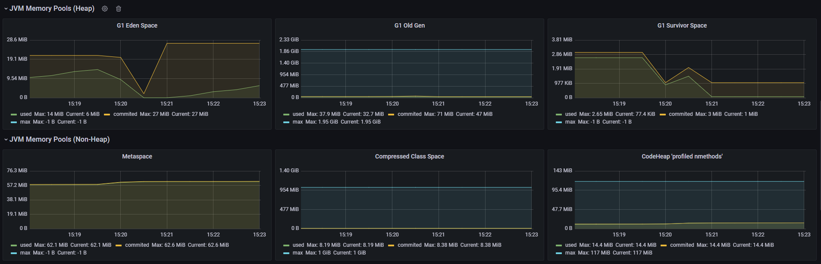This screenshot has width=821, height=264.
Task: Open settings gear for JVM Memory Pools (Heap) row
Action: (105, 9)
